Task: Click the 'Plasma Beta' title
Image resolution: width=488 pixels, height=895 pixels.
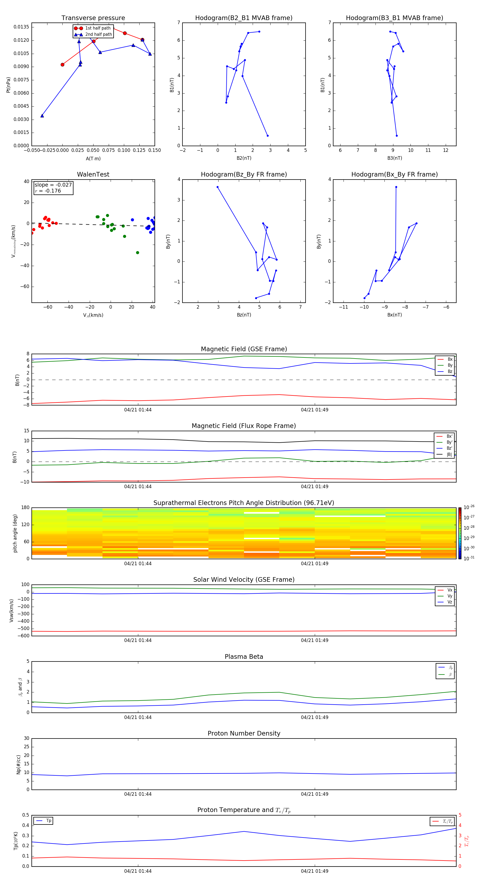Action: tap(244, 657)
